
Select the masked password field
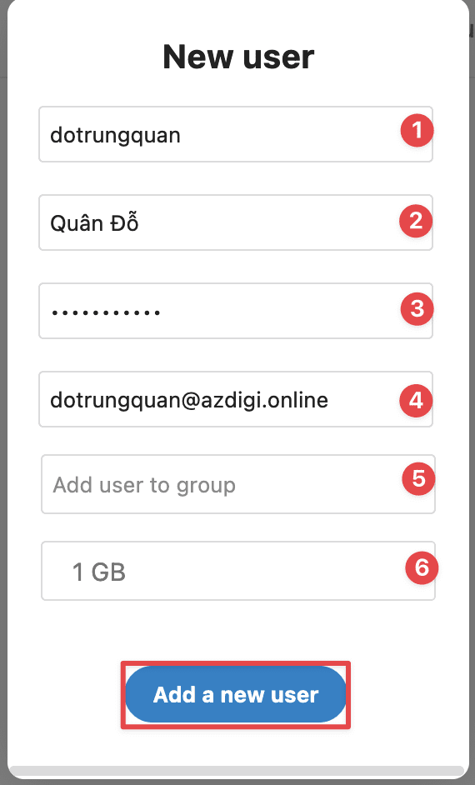[x=236, y=311]
